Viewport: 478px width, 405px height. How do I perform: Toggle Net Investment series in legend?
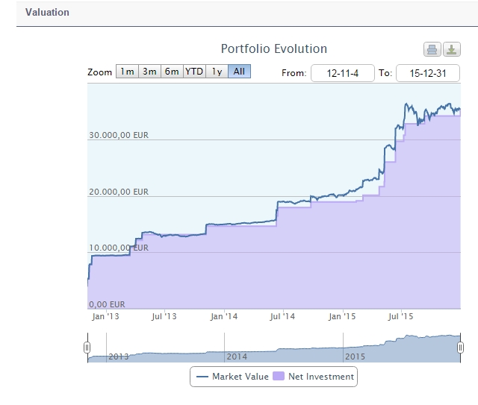click(x=314, y=377)
